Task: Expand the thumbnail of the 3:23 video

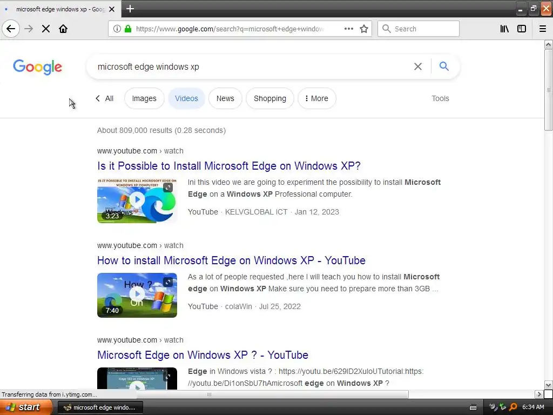Action: 168,188
